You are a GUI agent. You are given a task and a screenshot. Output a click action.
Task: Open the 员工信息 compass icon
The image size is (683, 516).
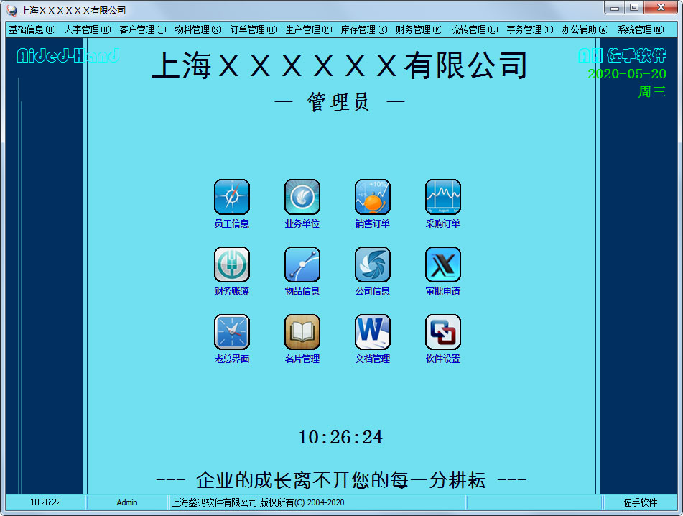(x=232, y=197)
